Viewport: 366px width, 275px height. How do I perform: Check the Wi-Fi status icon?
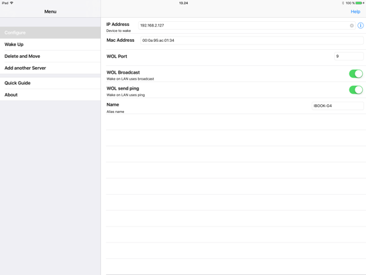pos(11,3)
